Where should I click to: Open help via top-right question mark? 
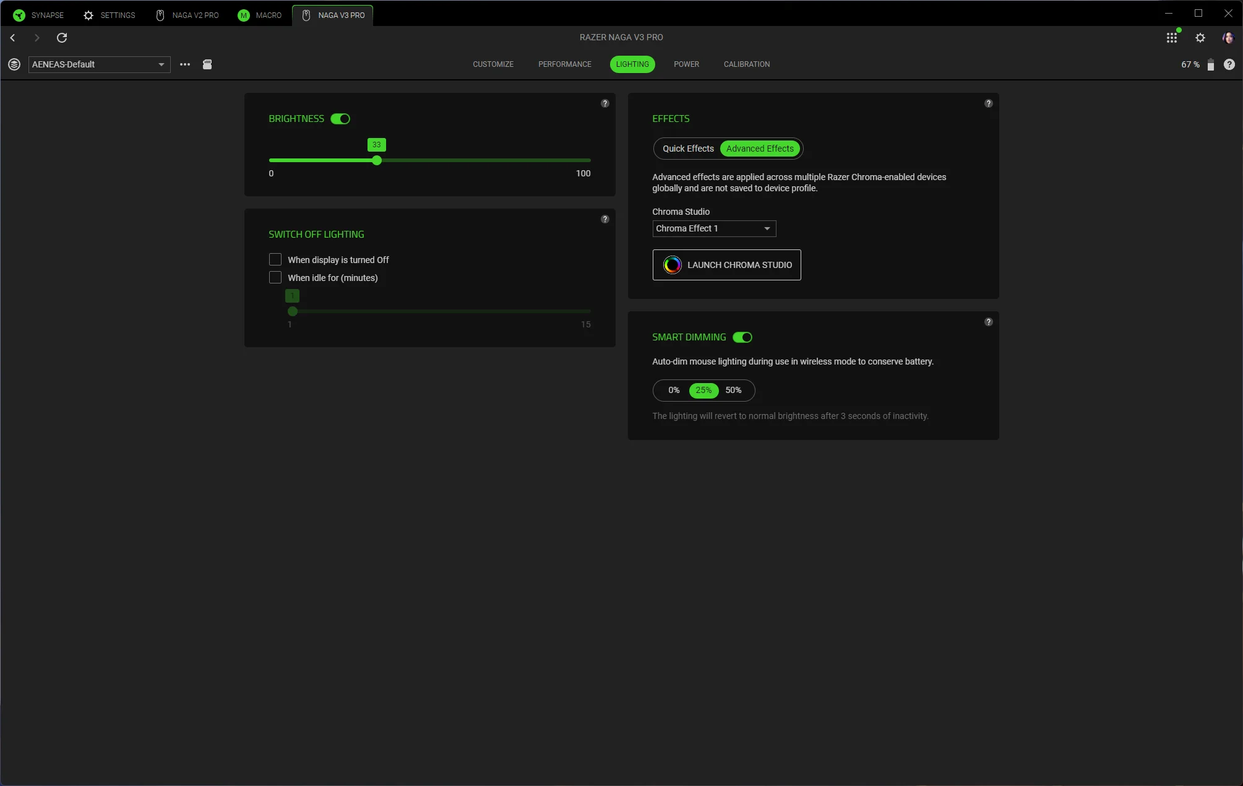point(1229,64)
